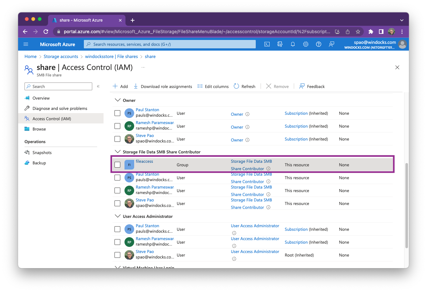Click info icon next to Paul Stanton's Owner role
This screenshot has height=292, width=427.
tap(247, 114)
